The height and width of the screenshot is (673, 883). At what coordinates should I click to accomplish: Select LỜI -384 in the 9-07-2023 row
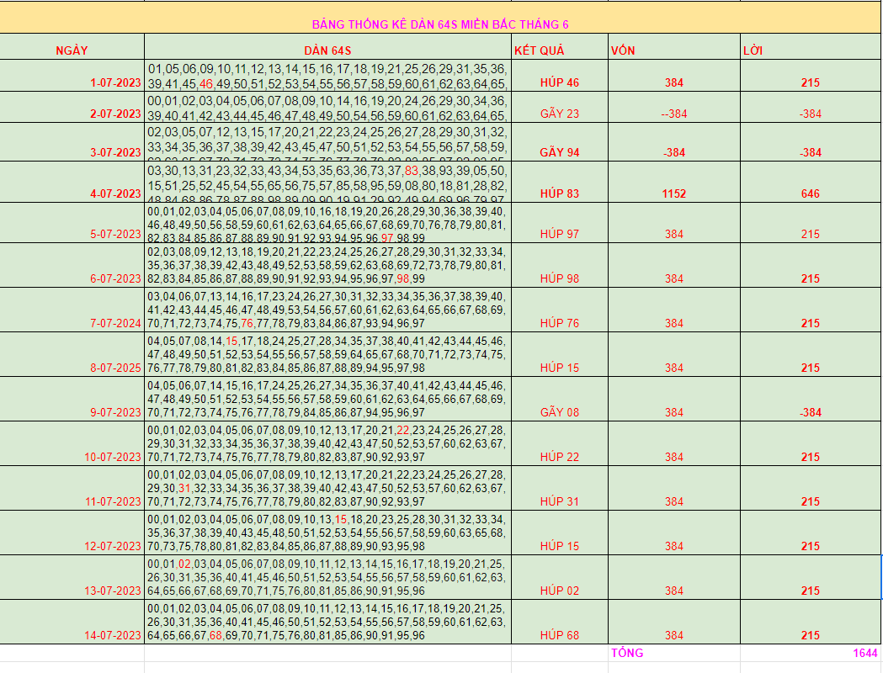click(x=811, y=399)
